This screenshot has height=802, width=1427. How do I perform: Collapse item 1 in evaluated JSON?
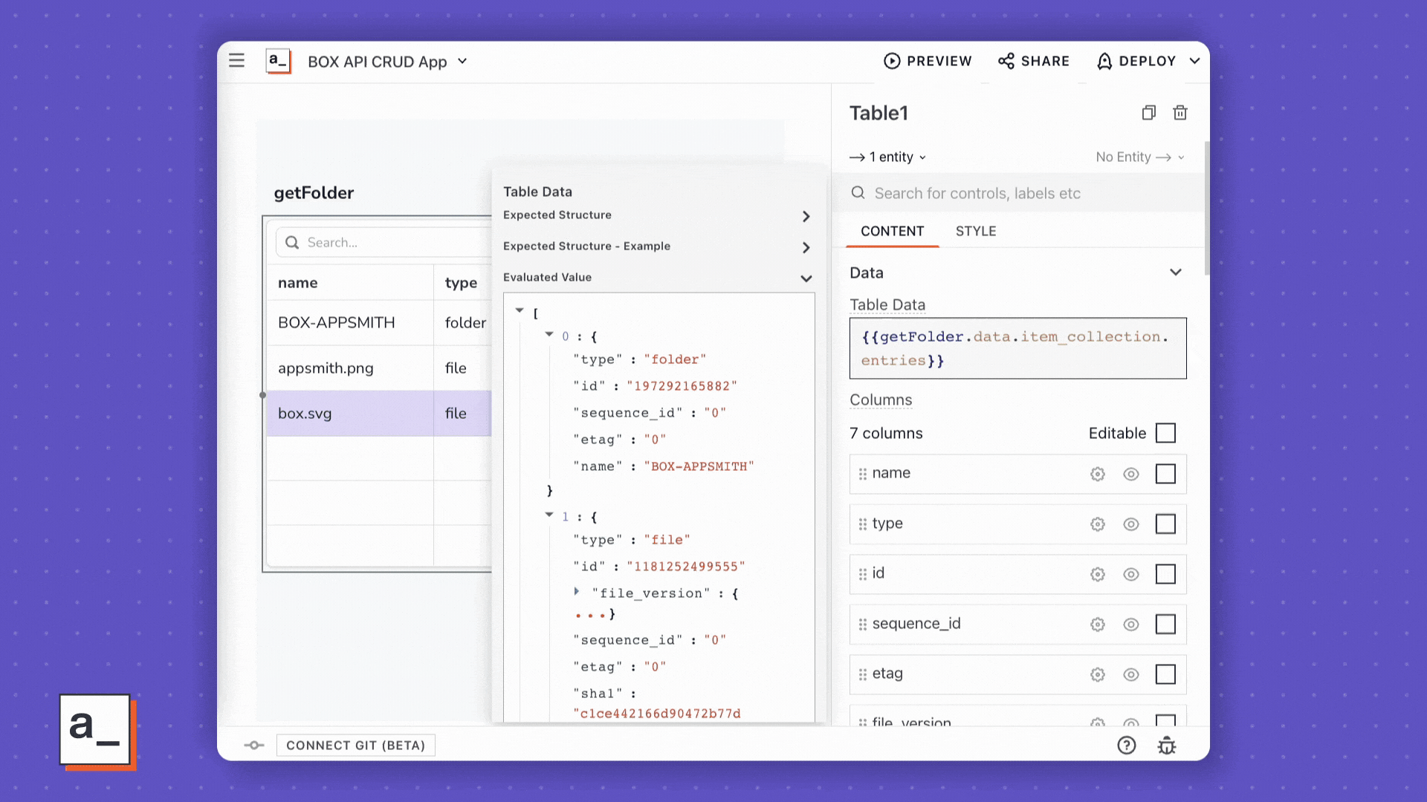click(x=549, y=515)
